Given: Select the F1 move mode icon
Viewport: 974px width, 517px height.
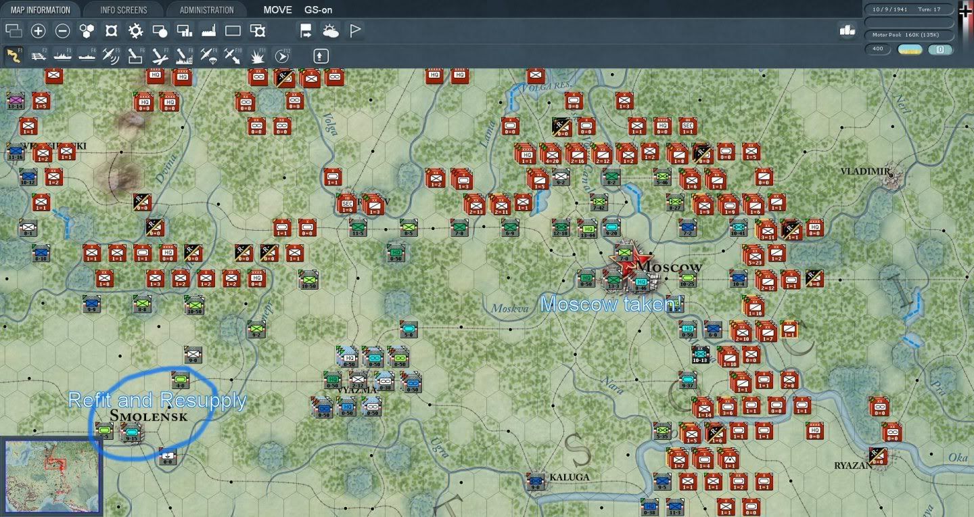Looking at the screenshot, I should pos(14,56).
